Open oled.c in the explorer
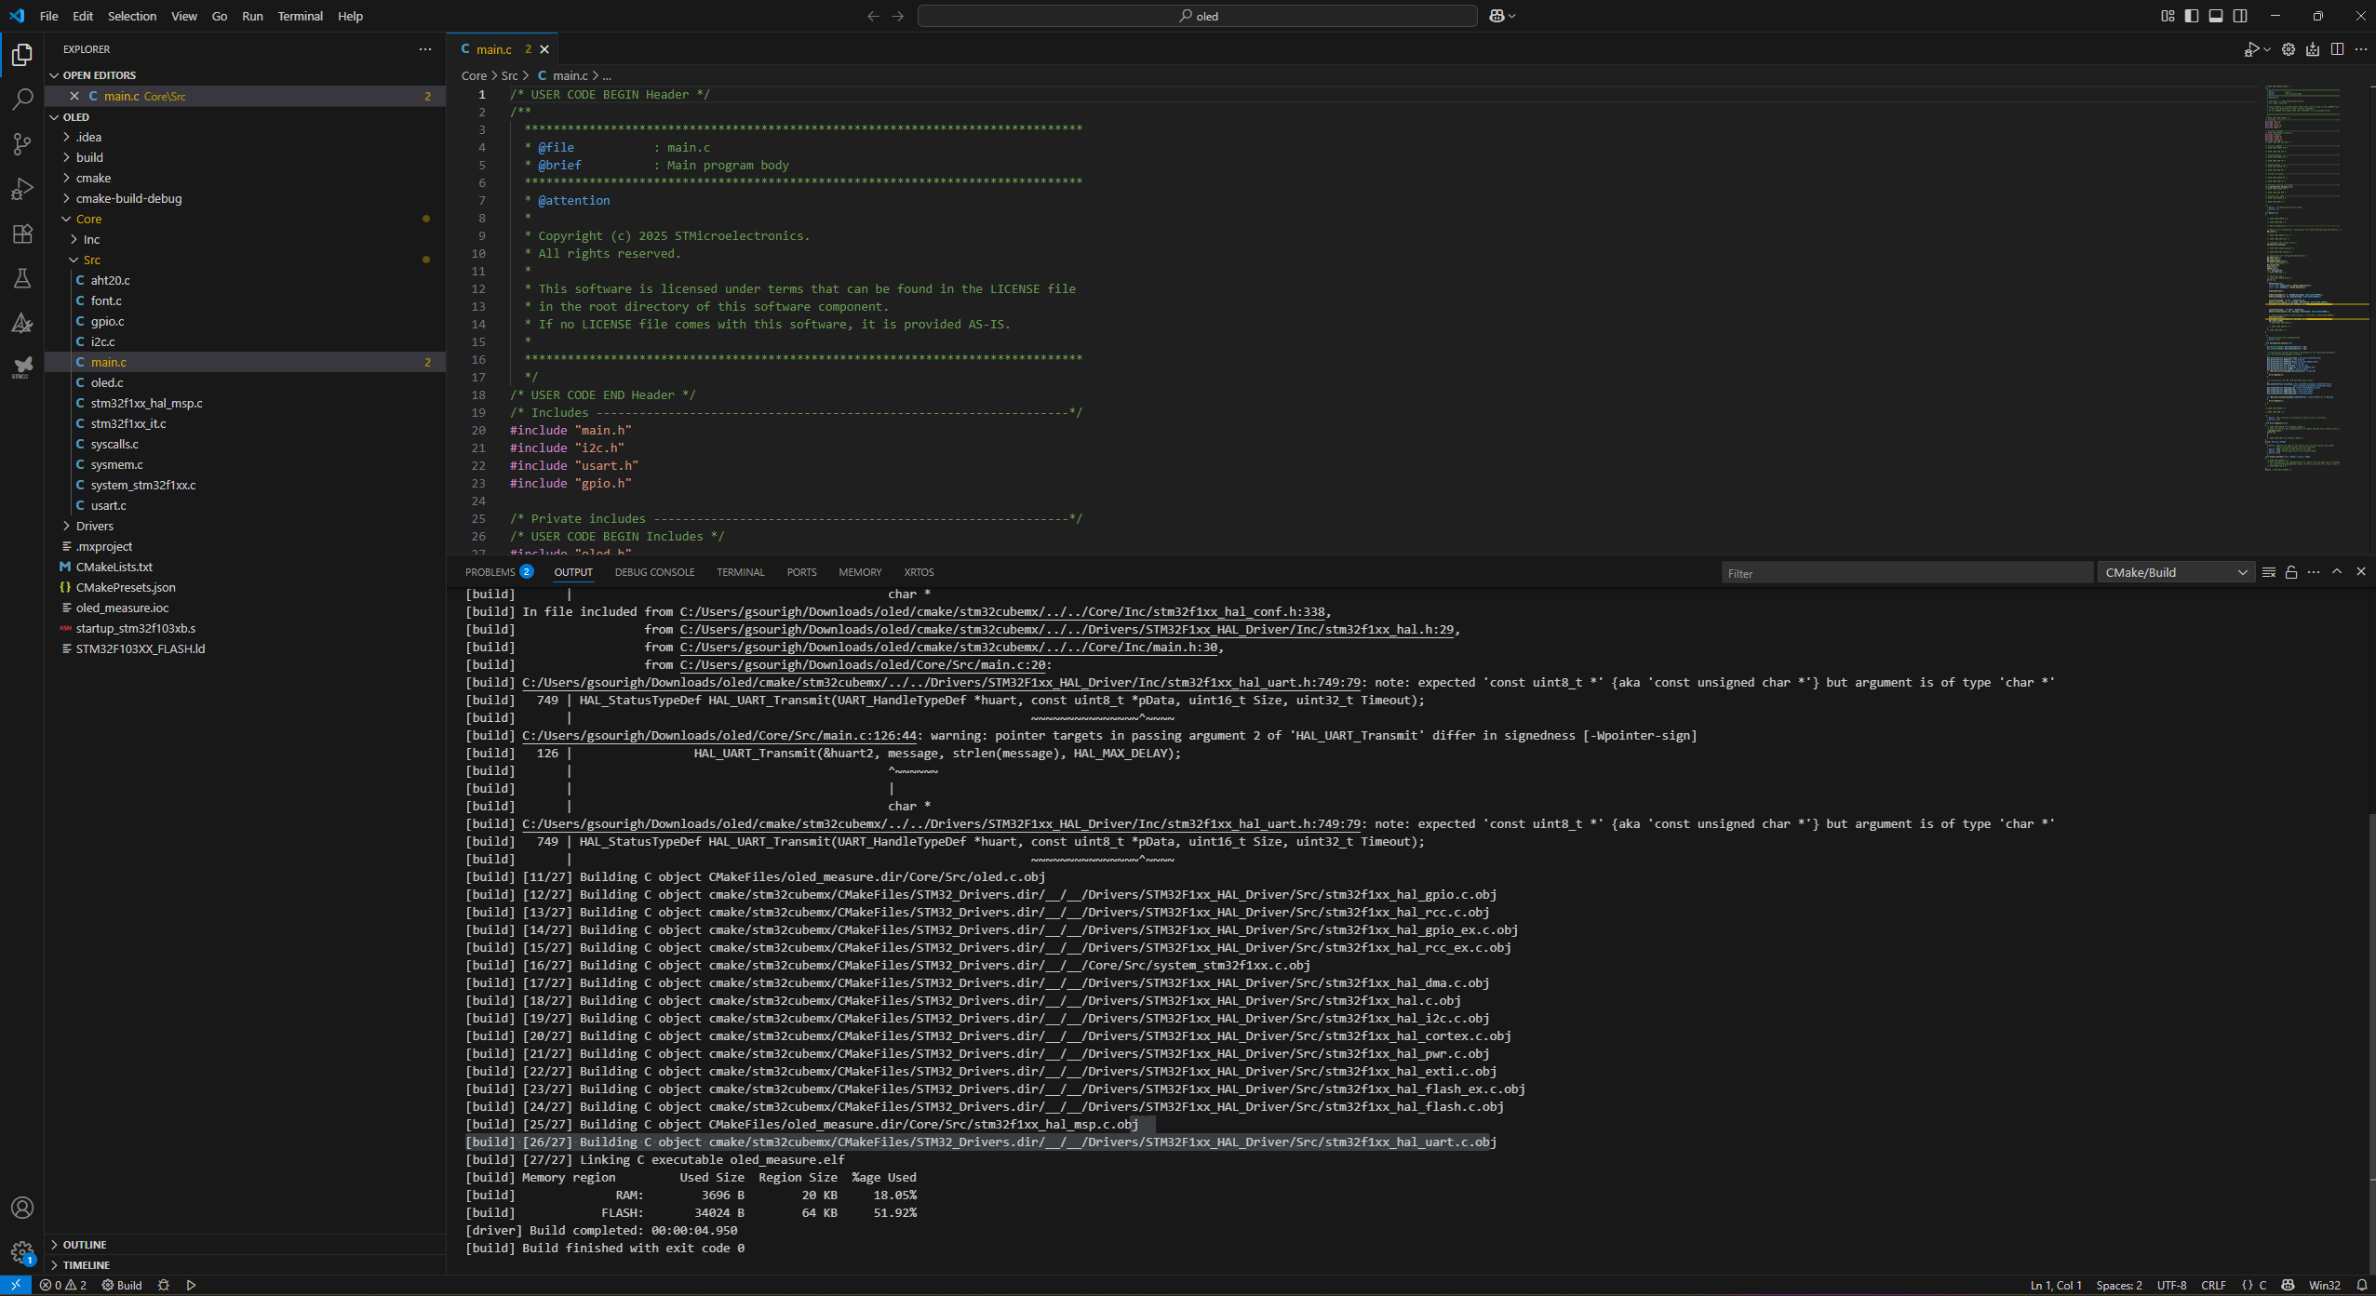This screenshot has height=1296, width=2376. coord(107,382)
